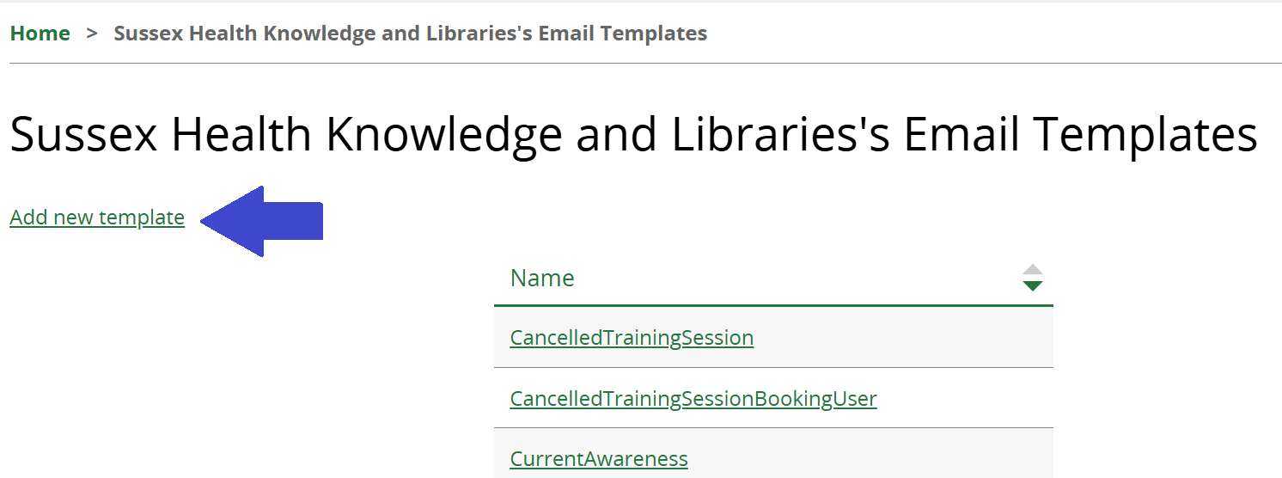
Task: Click empty space in the CancelledTrainingSessionBookingUser row
Action: [x=962, y=398]
